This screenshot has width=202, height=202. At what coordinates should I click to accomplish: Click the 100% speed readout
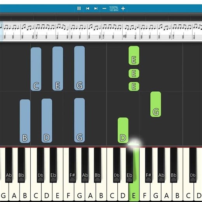114,8
